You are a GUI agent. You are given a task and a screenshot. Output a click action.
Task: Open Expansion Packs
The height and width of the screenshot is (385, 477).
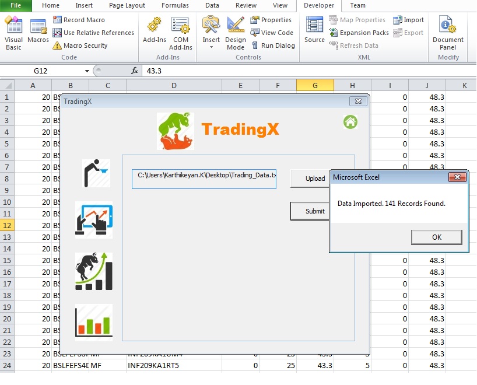359,33
